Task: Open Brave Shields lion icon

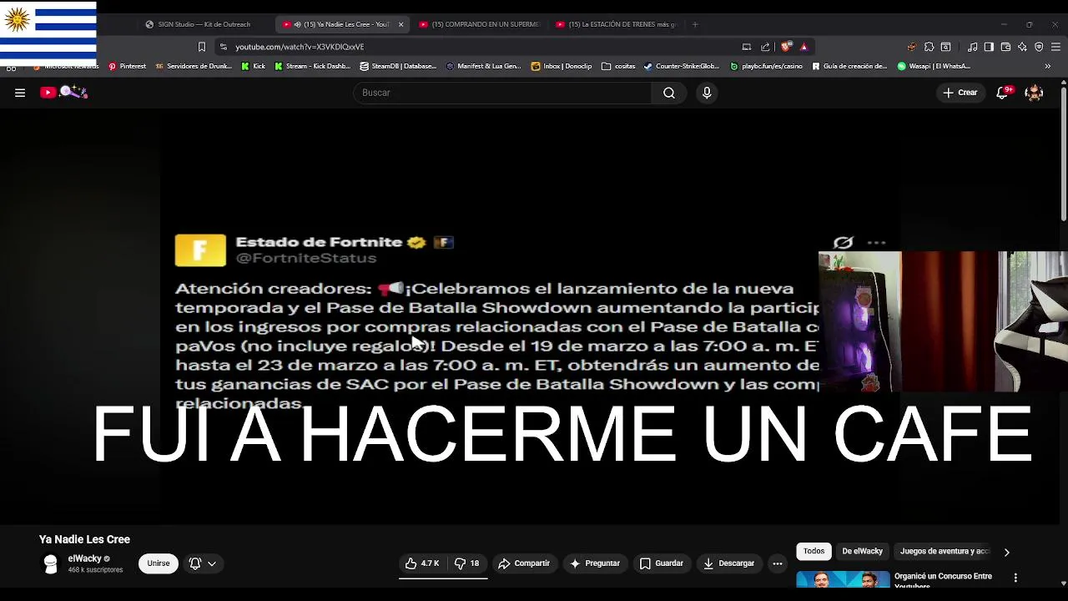Action: (x=786, y=47)
